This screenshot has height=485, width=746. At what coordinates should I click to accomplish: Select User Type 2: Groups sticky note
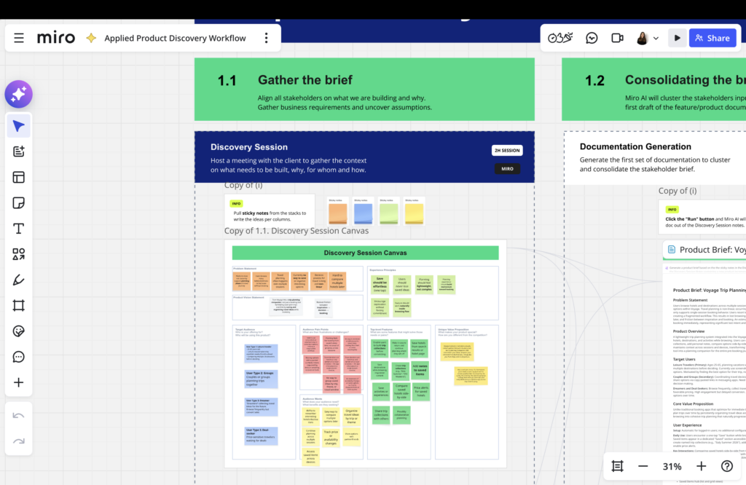(261, 379)
